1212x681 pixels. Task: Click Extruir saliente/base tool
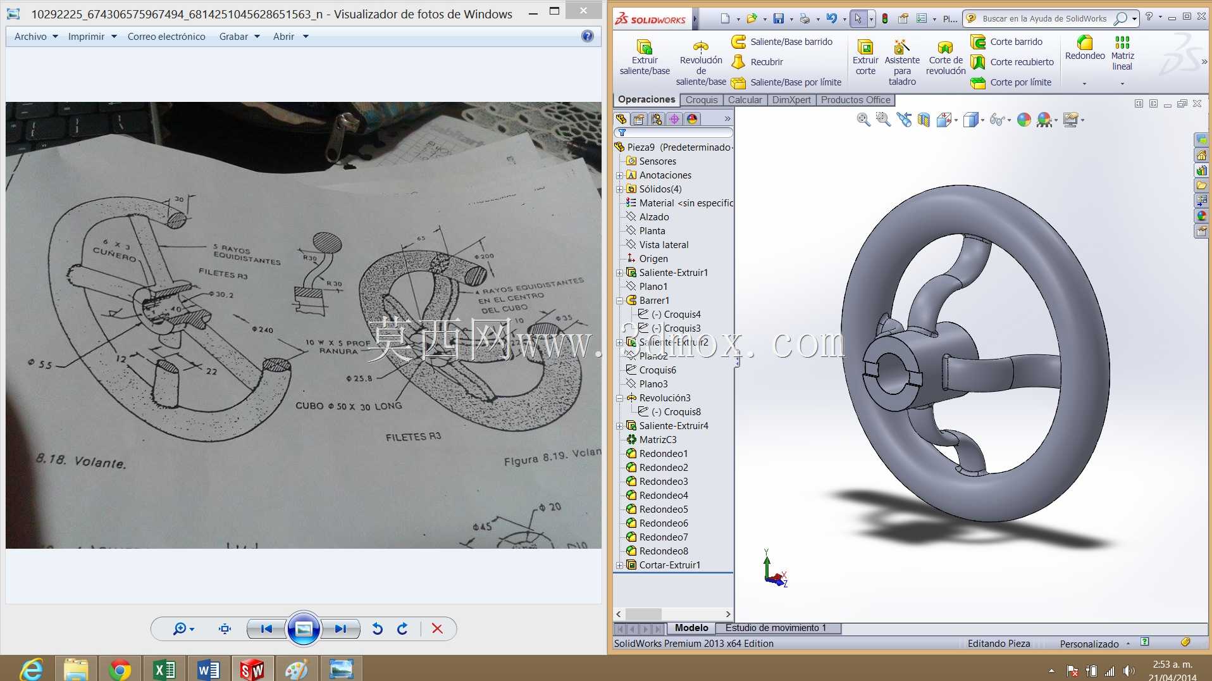(x=645, y=57)
